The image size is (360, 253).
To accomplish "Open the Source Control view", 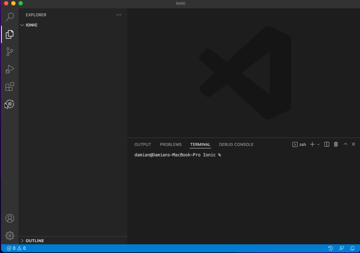I will pos(10,52).
